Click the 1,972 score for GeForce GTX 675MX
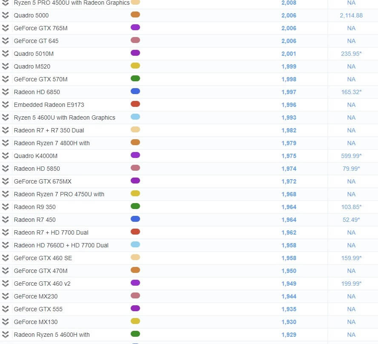Image resolution: width=378 pixels, height=344 pixels. tap(289, 181)
